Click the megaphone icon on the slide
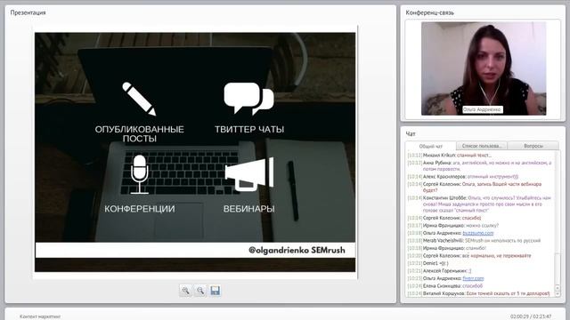This screenshot has height=320, width=570. click(x=249, y=174)
